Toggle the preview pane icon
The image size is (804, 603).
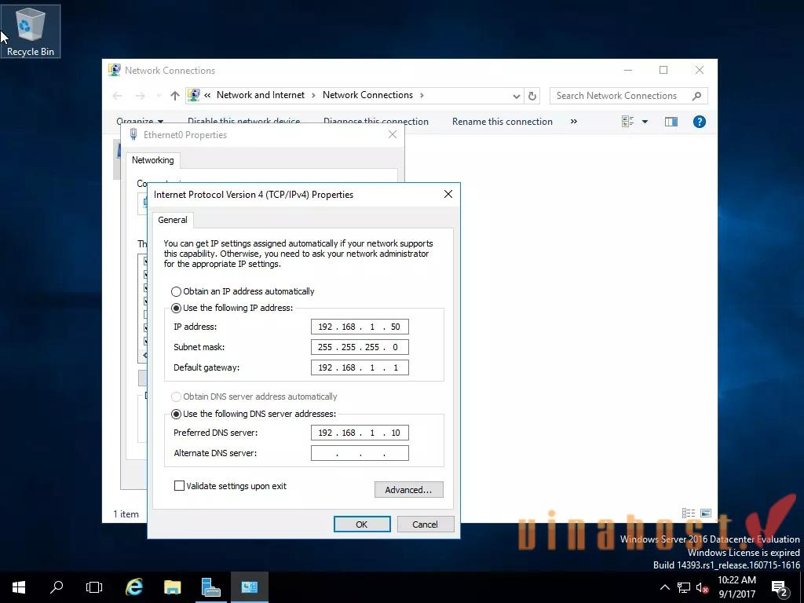[x=671, y=122]
